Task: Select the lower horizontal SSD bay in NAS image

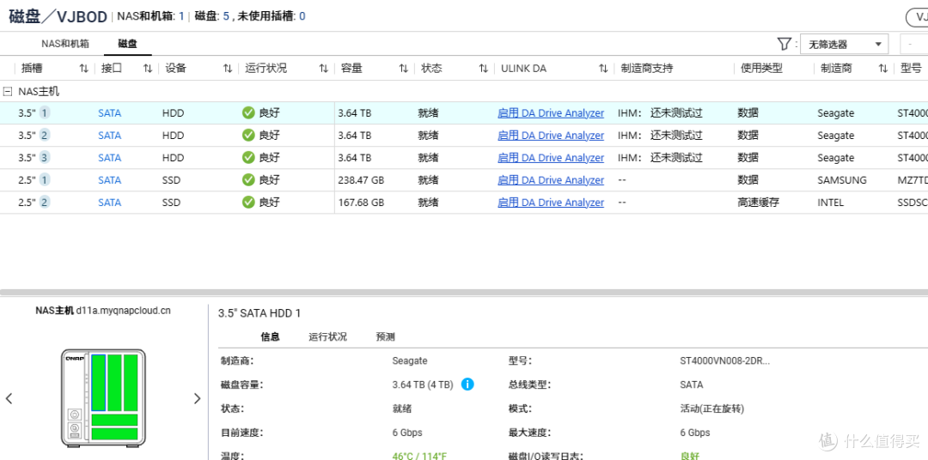Action: tap(114, 434)
